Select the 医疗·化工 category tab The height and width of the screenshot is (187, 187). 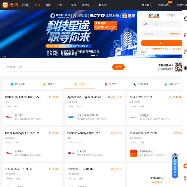click(x=172, y=84)
